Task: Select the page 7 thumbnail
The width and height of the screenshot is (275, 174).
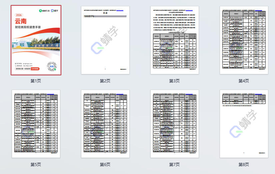Action: 175,124
